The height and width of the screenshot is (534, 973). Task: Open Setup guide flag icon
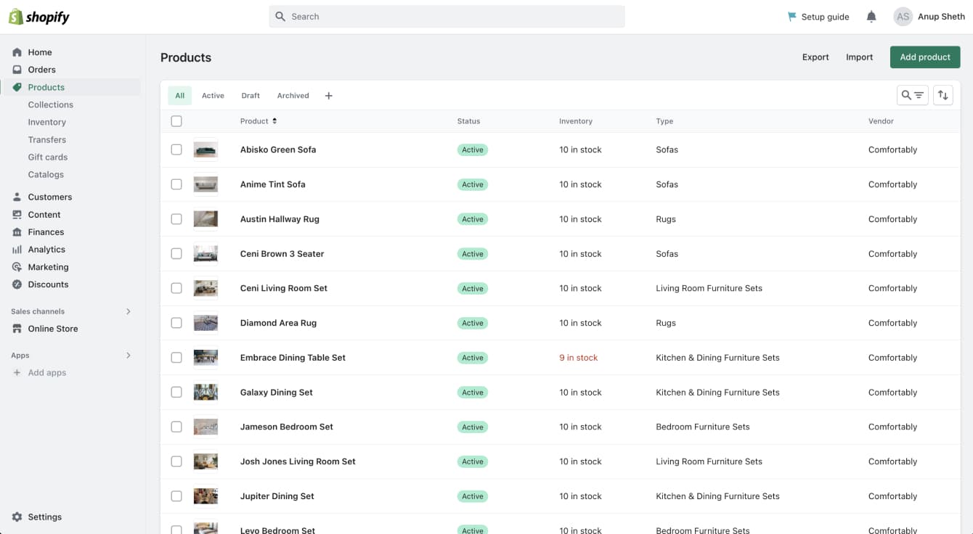click(791, 17)
